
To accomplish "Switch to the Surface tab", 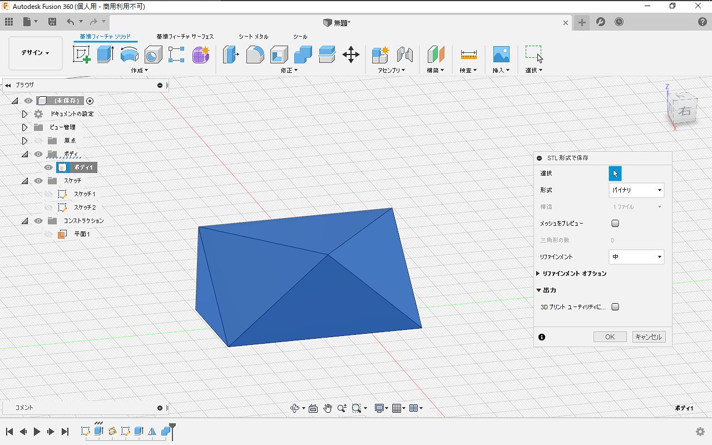I will pos(185,37).
